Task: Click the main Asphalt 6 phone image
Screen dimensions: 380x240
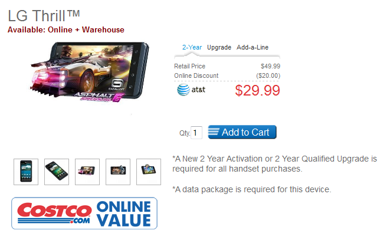Action: pos(90,72)
